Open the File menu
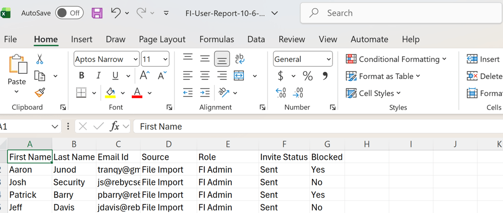Image resolution: width=503 pixels, height=213 pixels. point(10,39)
